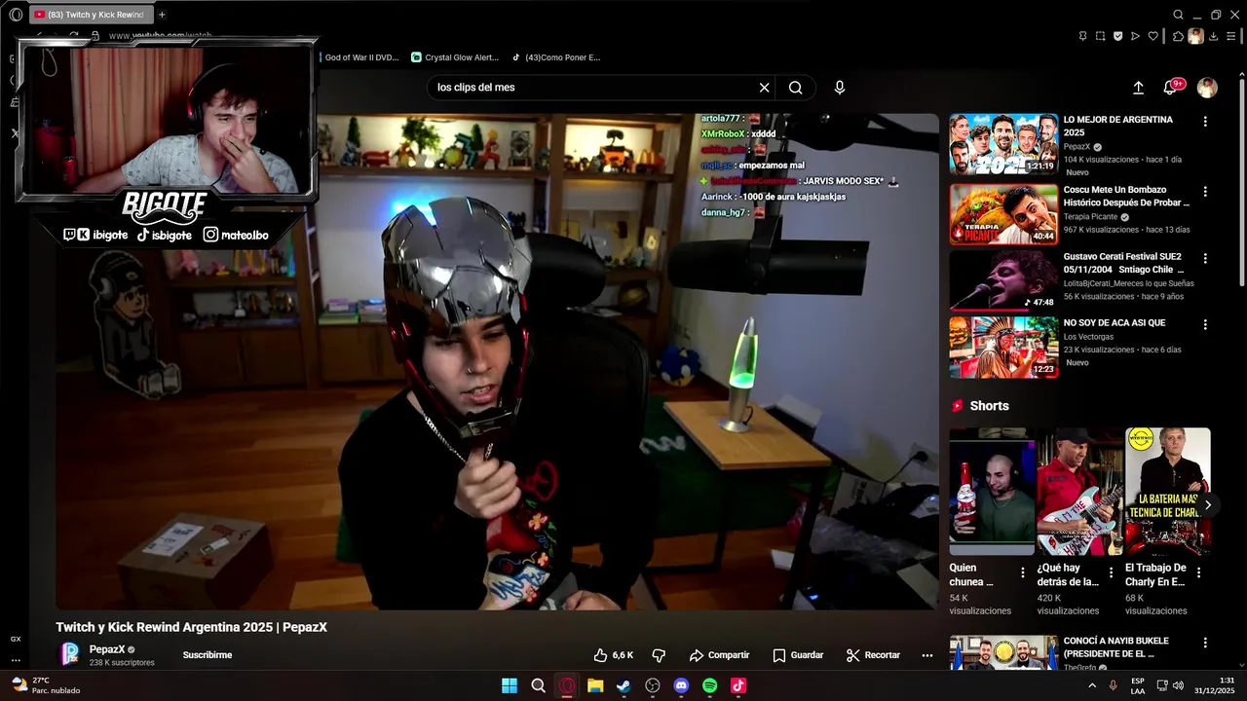
Task: Open more video actions ellipsis
Action: coord(927,655)
